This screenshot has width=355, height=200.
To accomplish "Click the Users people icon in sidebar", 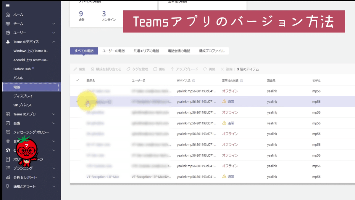I will pos(8,33).
